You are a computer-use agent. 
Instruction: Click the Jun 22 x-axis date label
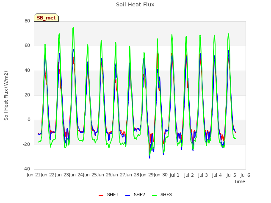click(x=48, y=175)
